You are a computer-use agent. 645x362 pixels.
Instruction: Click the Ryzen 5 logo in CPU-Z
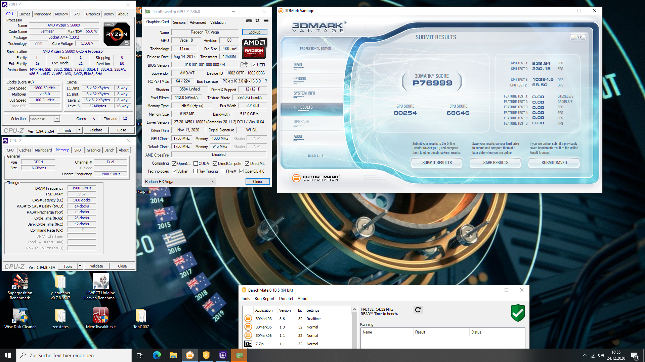(117, 34)
